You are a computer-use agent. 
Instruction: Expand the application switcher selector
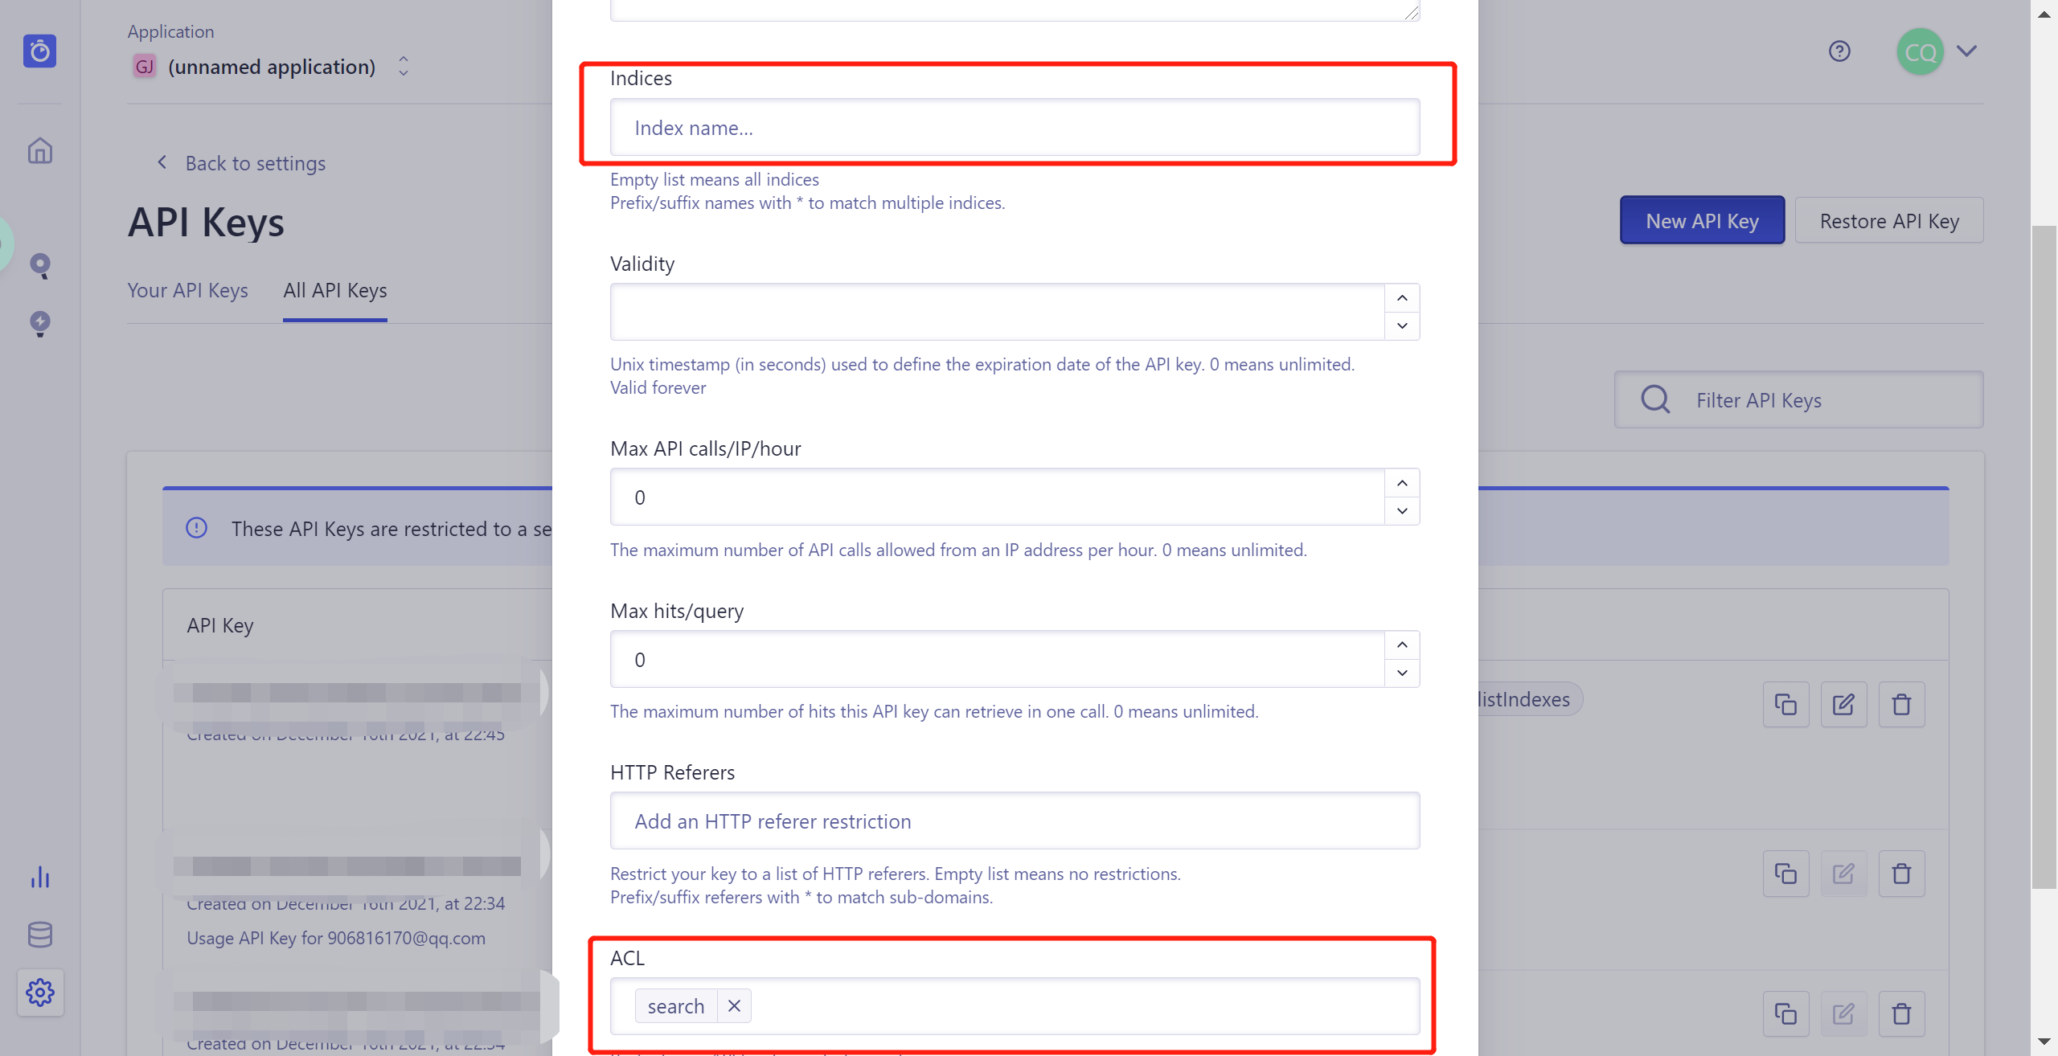tap(404, 66)
